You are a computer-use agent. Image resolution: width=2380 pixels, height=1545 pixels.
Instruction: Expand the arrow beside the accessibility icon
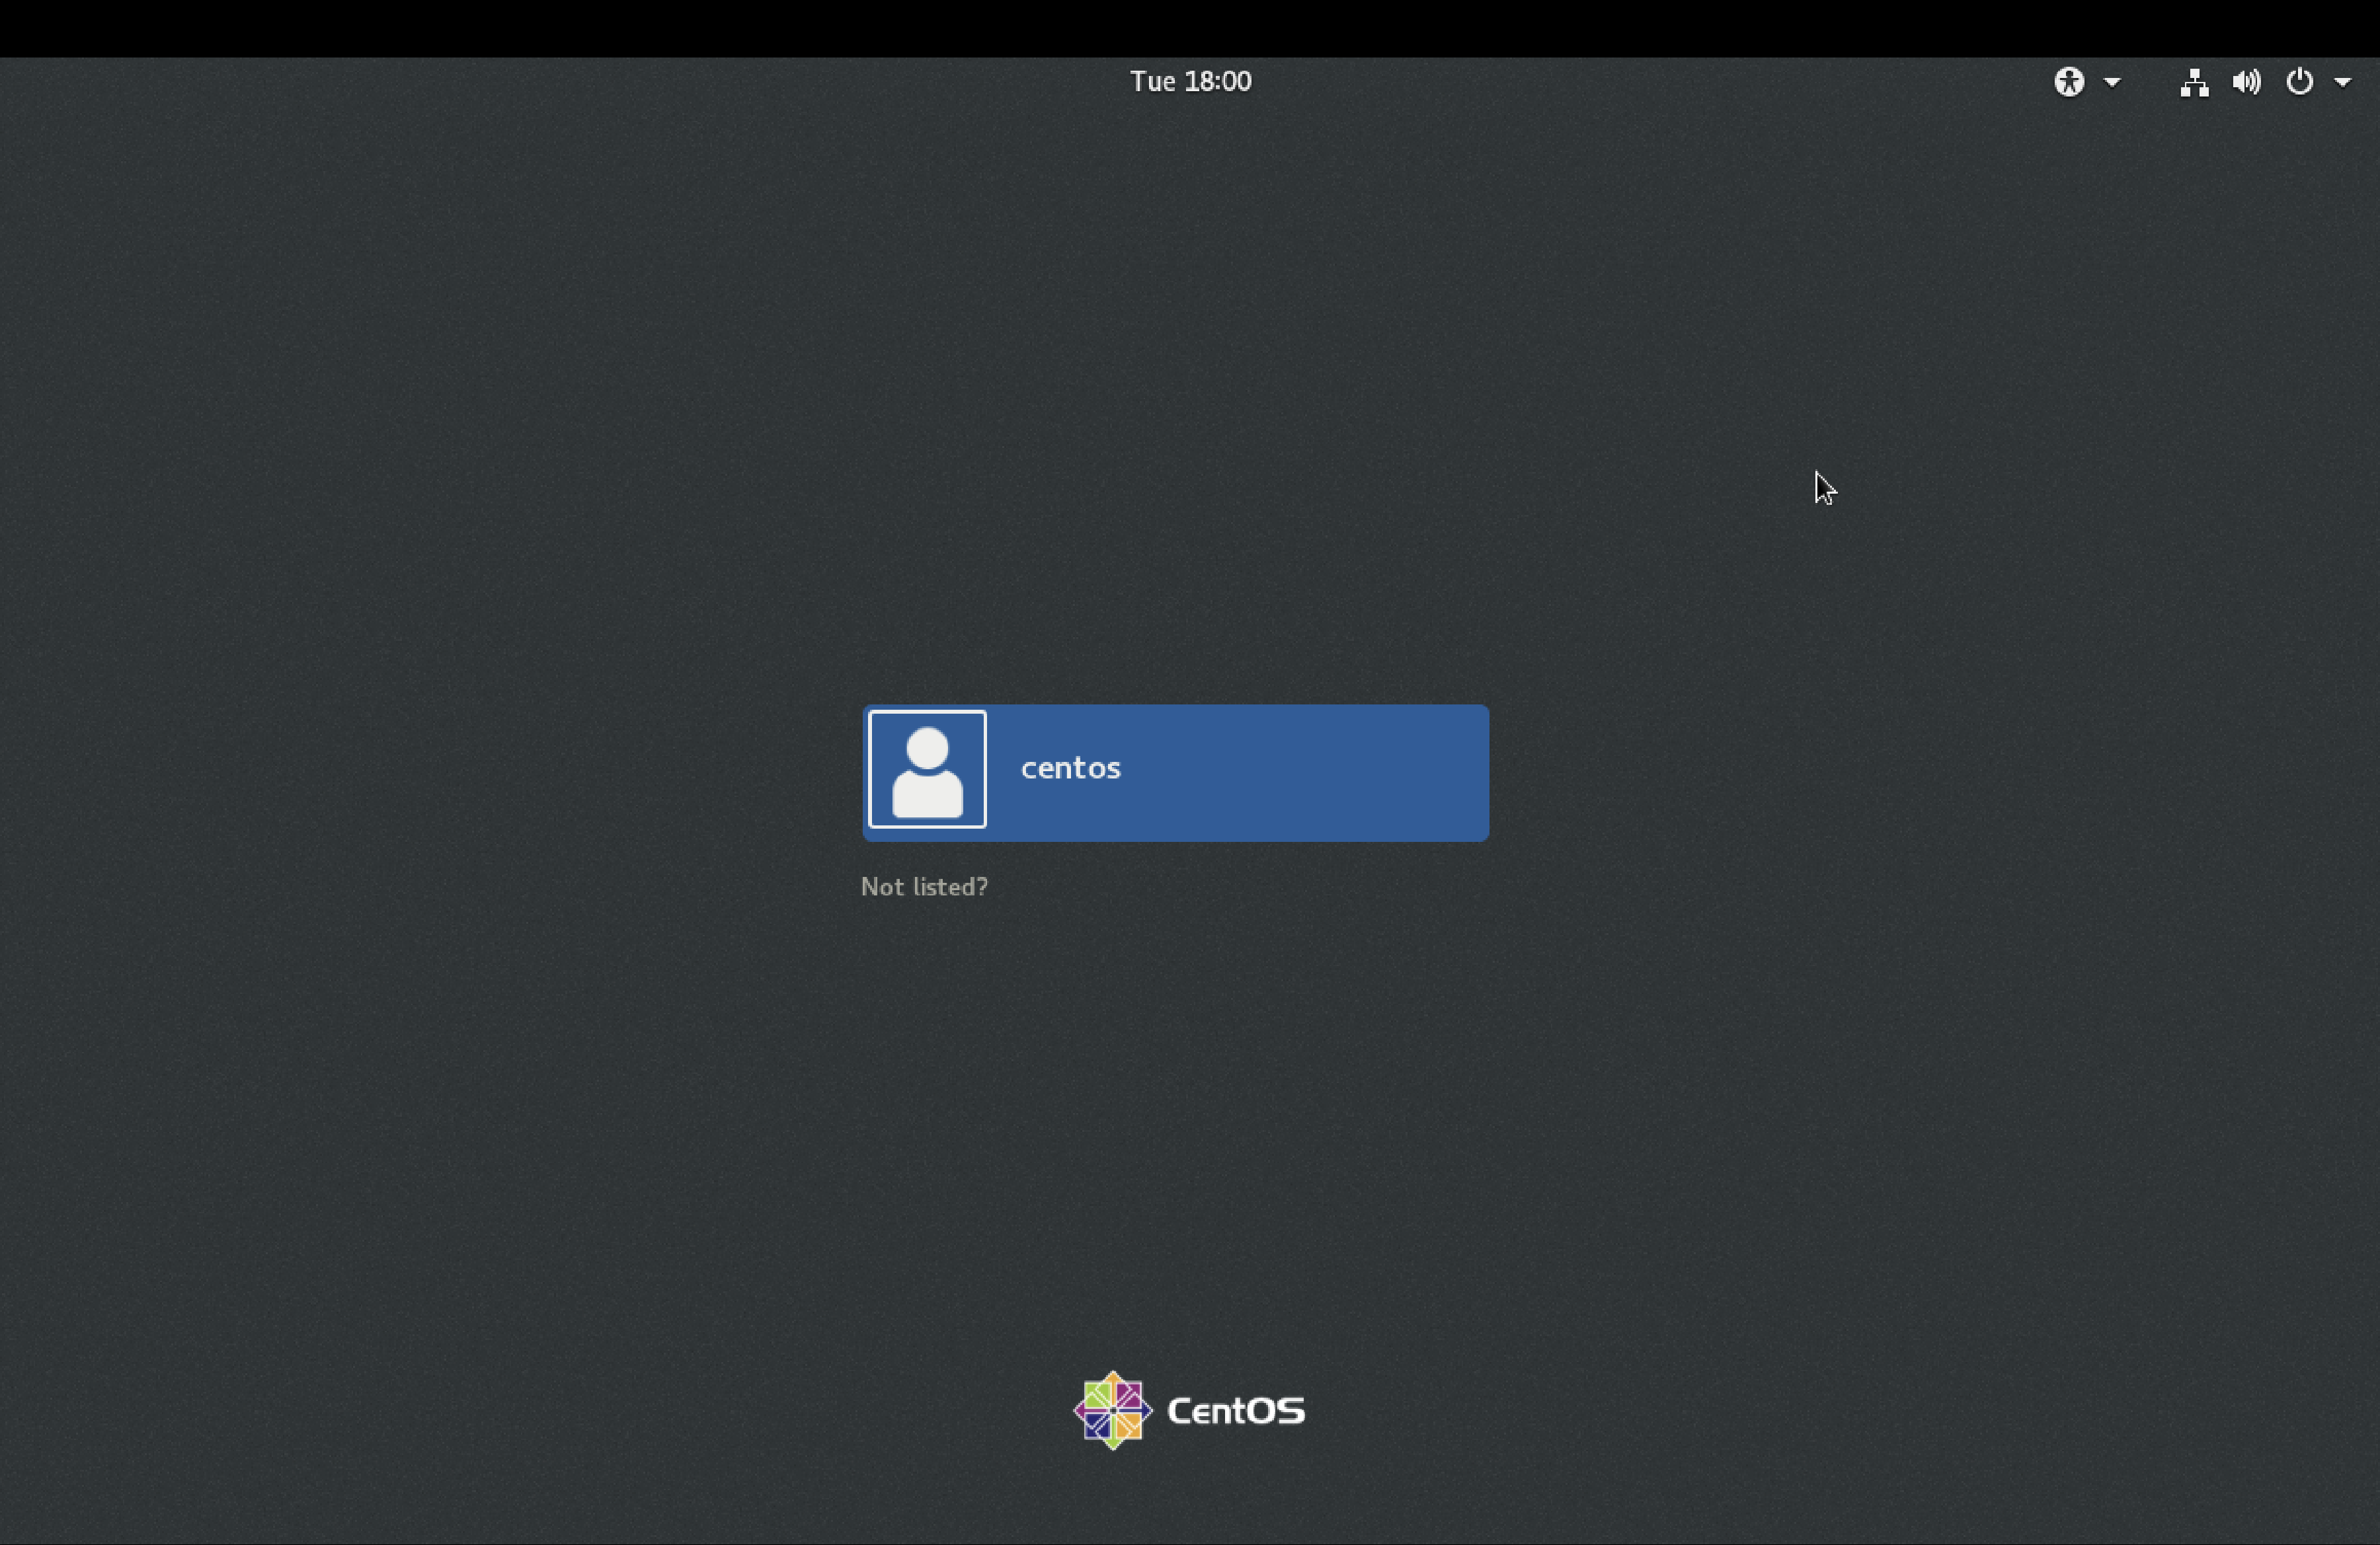(x=2112, y=82)
